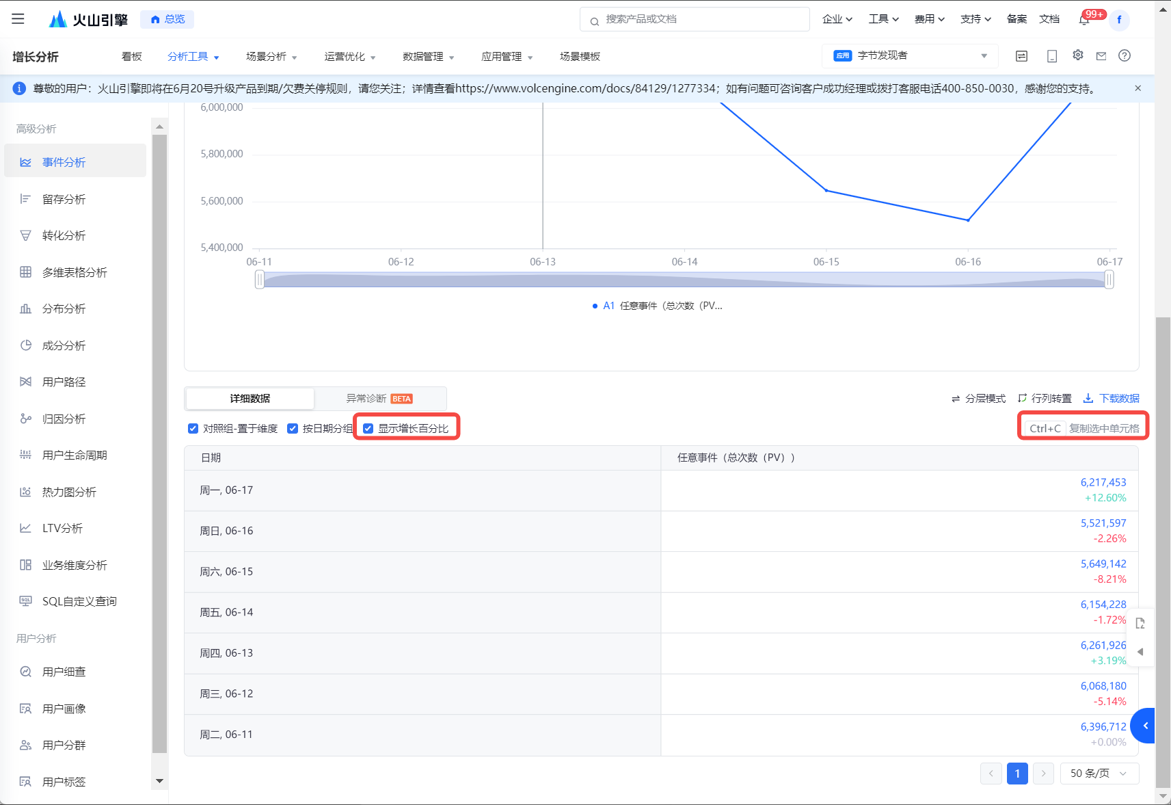The height and width of the screenshot is (805, 1171).
Task: Open the 费用 dropdown menu
Action: 930,19
